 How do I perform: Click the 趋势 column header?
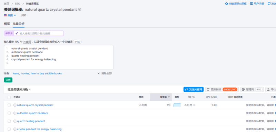click(x=177, y=97)
